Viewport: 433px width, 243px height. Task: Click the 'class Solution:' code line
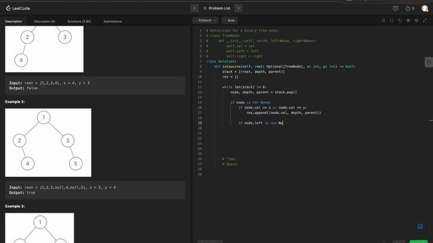click(x=221, y=61)
